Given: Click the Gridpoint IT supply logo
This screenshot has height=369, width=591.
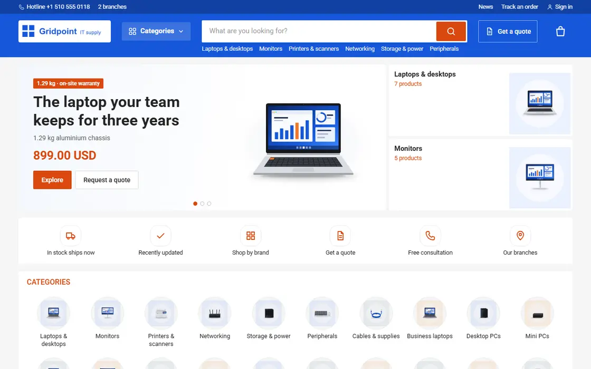Looking at the screenshot, I should (64, 31).
